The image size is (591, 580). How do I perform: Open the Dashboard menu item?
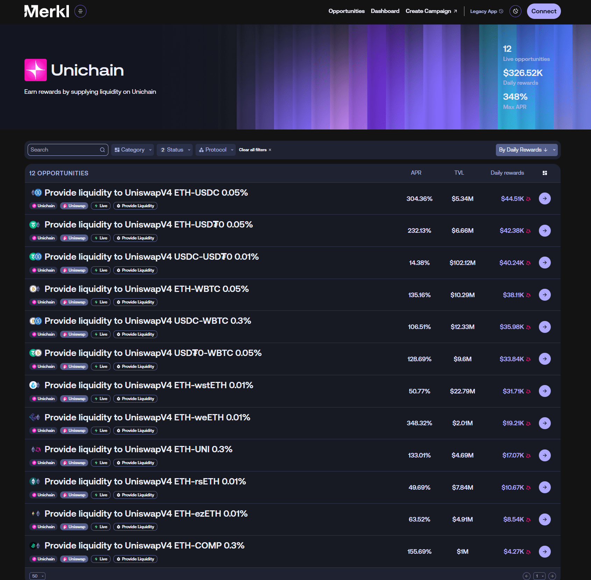pyautogui.click(x=385, y=11)
